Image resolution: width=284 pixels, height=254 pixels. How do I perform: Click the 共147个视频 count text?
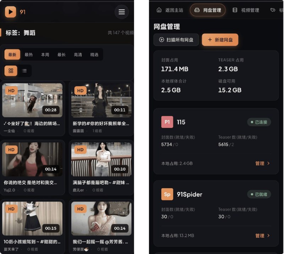[121, 33]
